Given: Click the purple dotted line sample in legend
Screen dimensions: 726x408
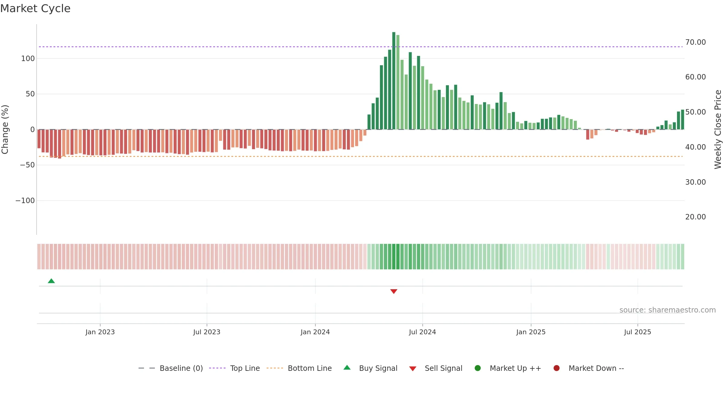Looking at the screenshot, I should [x=217, y=368].
